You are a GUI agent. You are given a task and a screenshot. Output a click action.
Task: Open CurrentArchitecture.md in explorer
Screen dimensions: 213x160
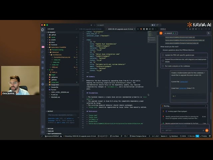coord(62,57)
